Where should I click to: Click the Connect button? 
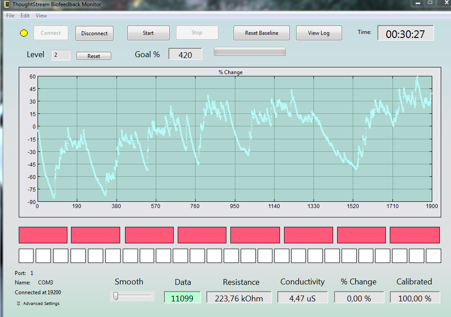pyautogui.click(x=51, y=33)
